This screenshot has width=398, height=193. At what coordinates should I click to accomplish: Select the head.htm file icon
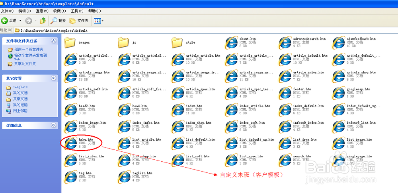[124, 110]
